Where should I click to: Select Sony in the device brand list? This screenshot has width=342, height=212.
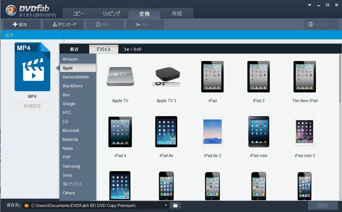[x=67, y=175]
